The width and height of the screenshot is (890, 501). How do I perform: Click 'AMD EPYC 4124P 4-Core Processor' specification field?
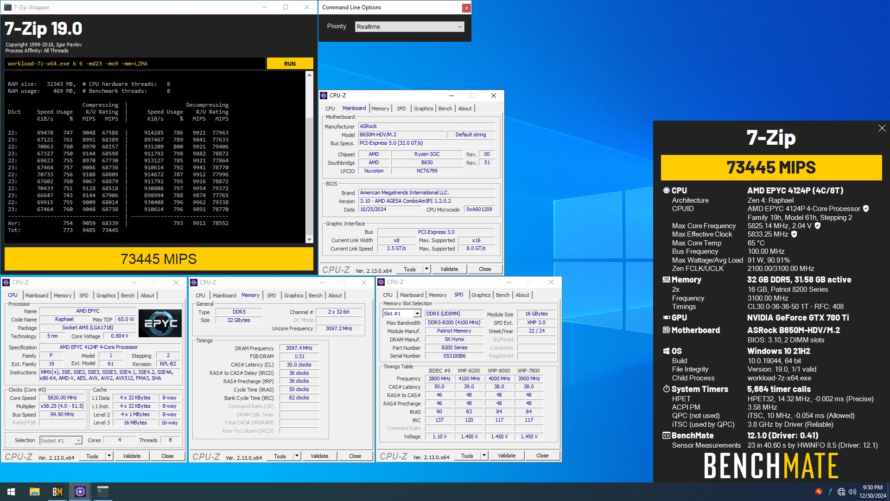[110, 347]
